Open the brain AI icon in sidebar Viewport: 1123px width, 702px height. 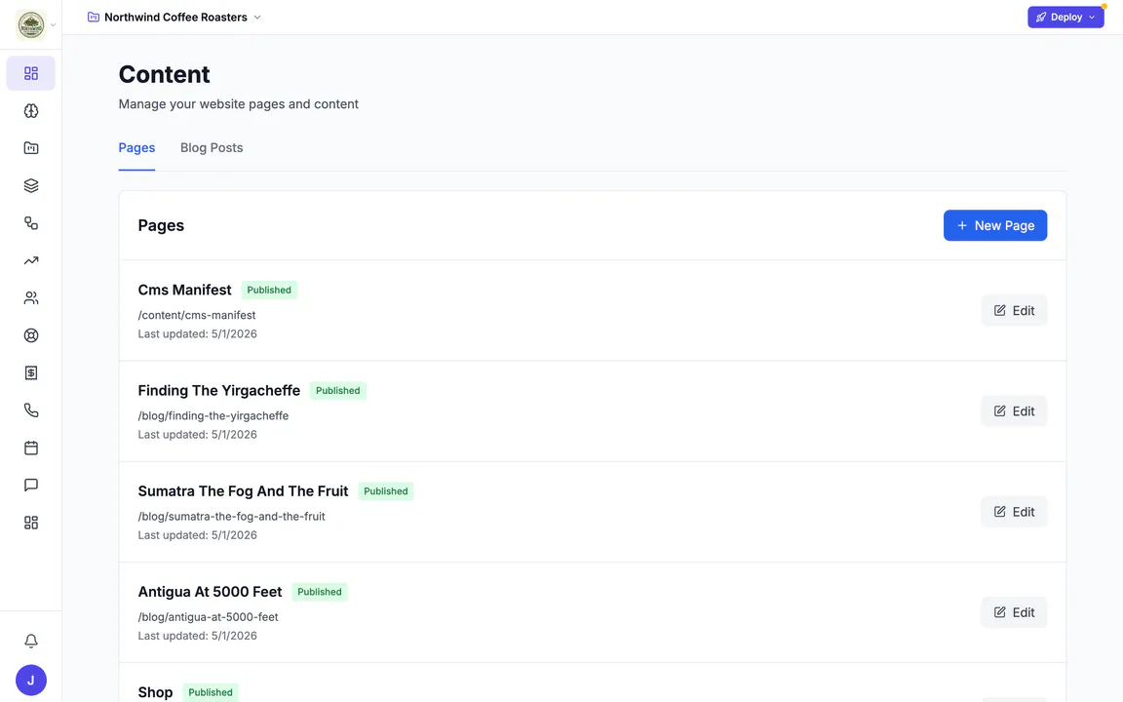point(31,111)
